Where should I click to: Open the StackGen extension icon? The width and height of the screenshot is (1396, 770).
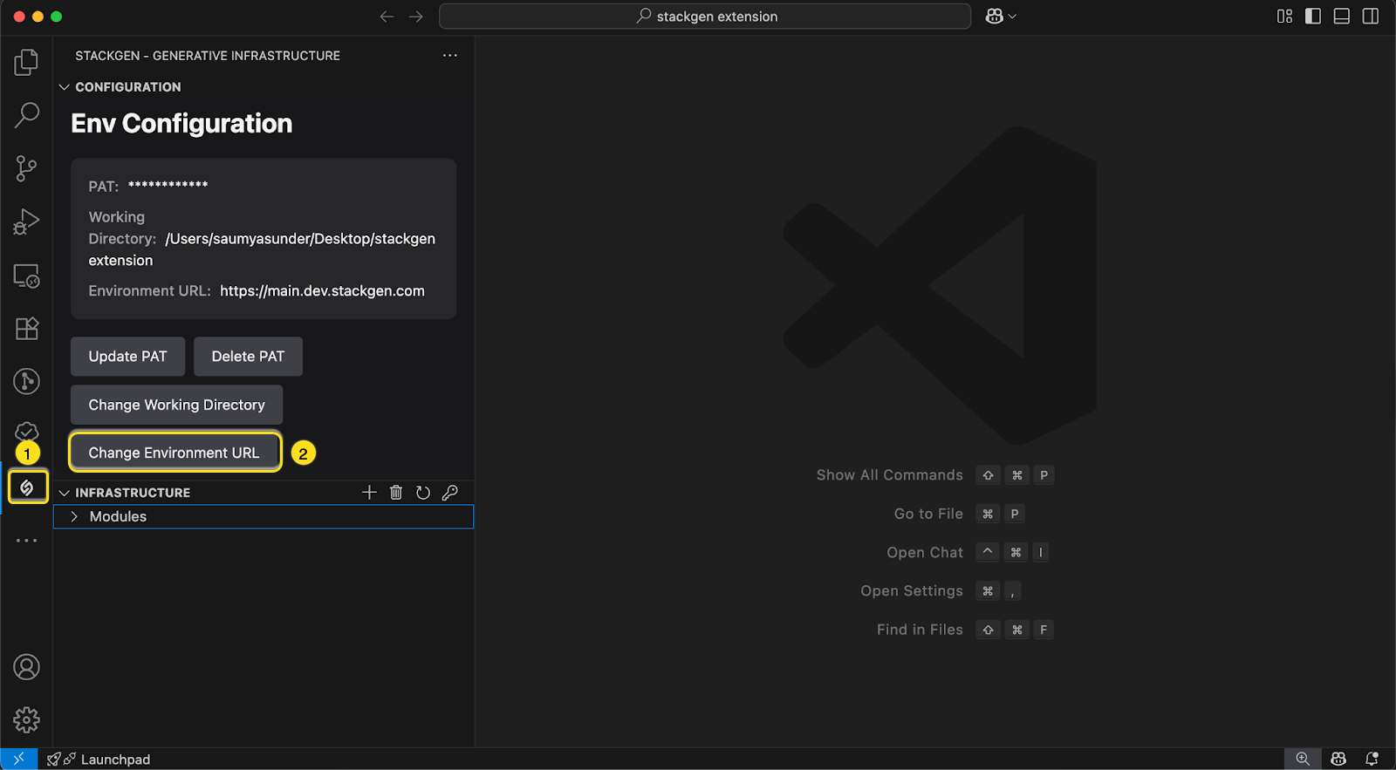(x=27, y=487)
